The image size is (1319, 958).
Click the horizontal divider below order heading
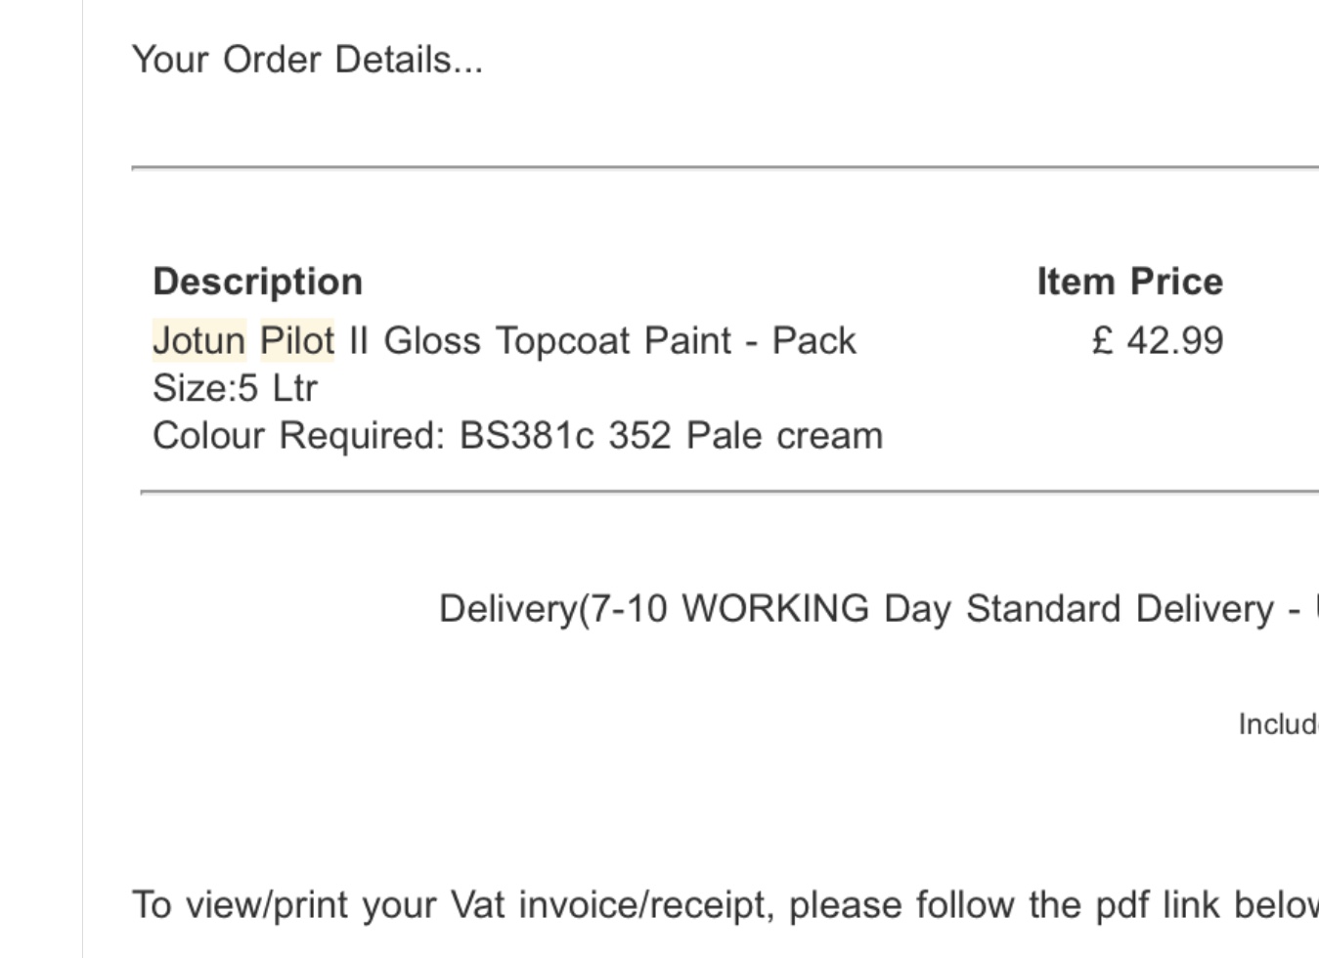pyautogui.click(x=725, y=168)
